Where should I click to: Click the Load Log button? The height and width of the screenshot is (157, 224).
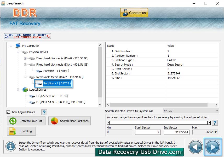point(21,131)
